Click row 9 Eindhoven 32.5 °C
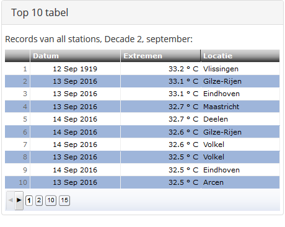 tap(142, 170)
